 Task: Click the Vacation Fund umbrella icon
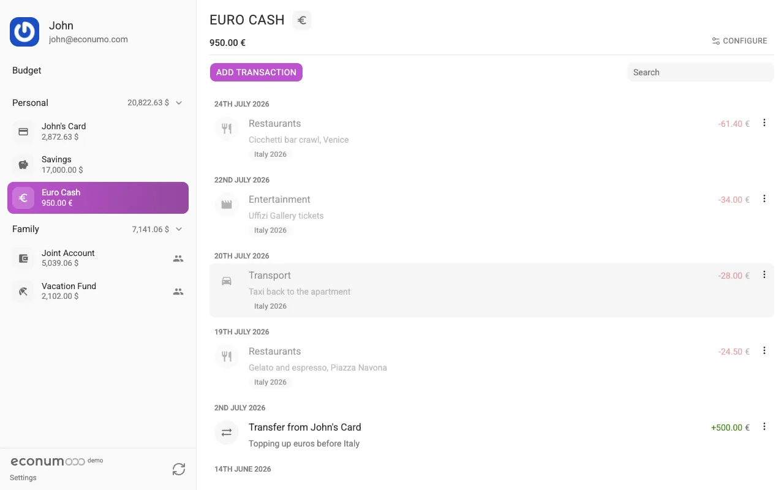coord(23,292)
